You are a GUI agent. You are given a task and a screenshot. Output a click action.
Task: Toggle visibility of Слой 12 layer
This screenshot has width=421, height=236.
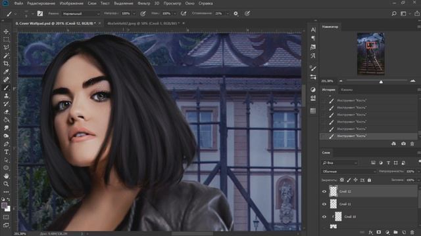point(324,191)
